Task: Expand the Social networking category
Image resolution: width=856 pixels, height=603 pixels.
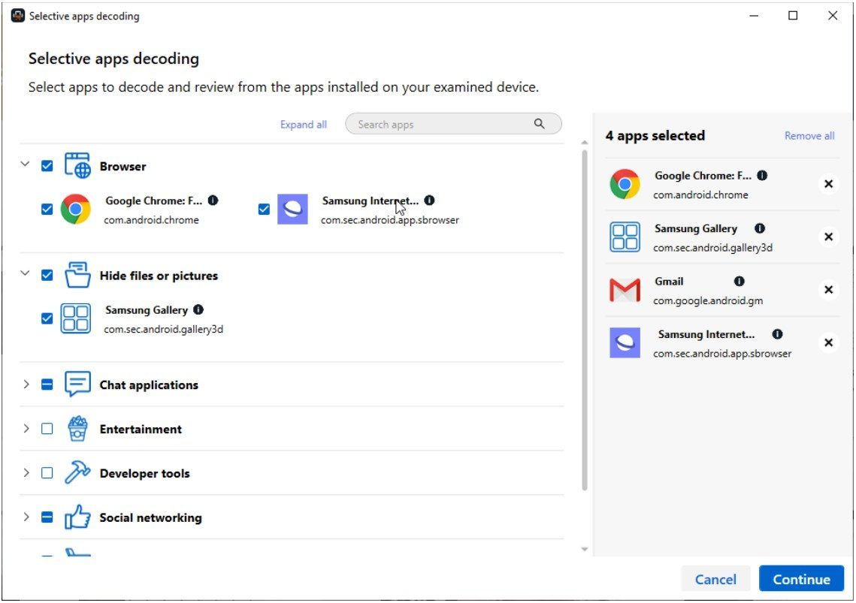Action: coord(26,517)
